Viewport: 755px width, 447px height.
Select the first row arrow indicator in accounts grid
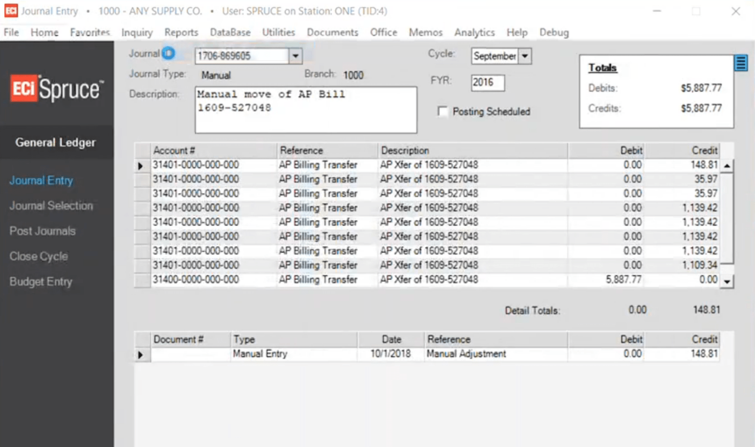click(141, 166)
